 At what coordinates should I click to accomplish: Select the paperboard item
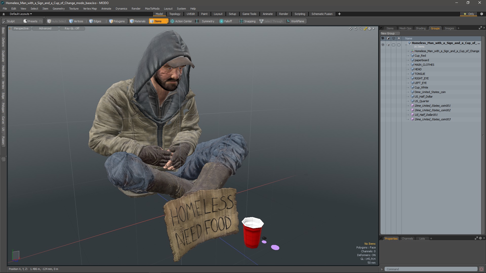pos(421,60)
